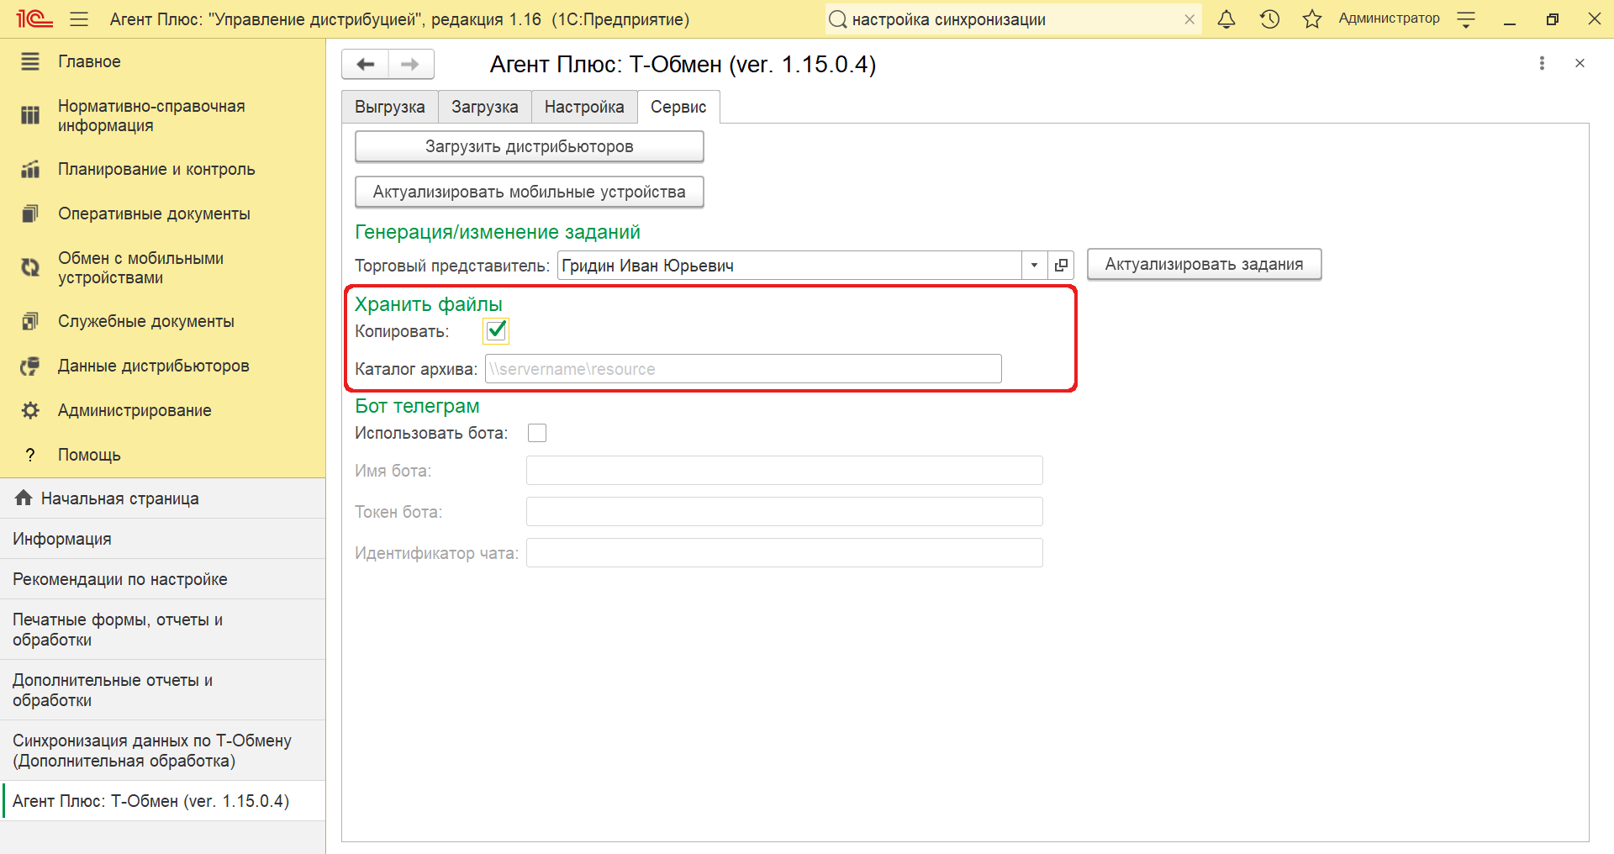The height and width of the screenshot is (854, 1614).
Task: Expand Торговый представитель dropdown arrow
Action: [x=1034, y=265]
